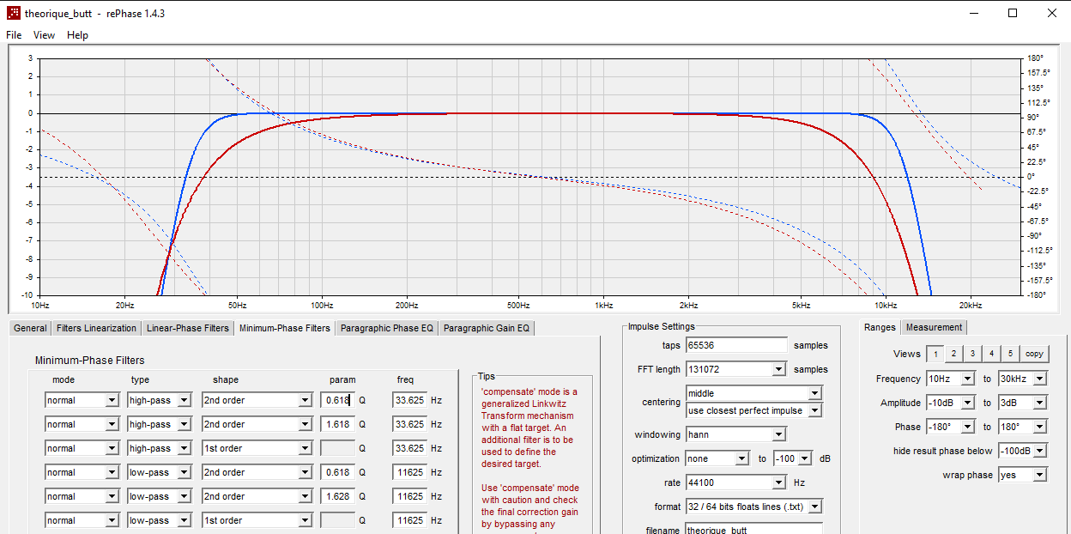Open the Frequency lower limit dropdown showing 10Hz
This screenshot has width=1071, height=534.
pyautogui.click(x=950, y=379)
